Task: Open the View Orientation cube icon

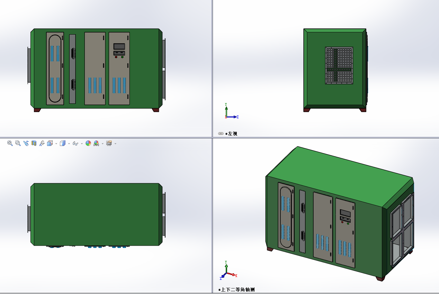Action: tap(50, 143)
